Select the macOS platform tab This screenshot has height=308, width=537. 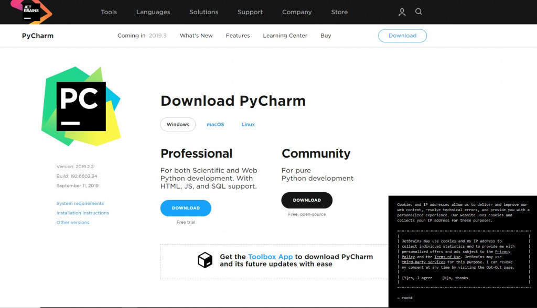[215, 125]
